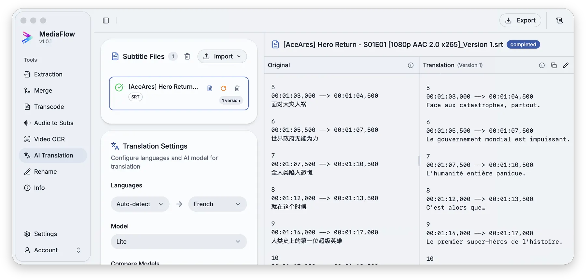Viewport: 586px width, 280px height.
Task: Click the green completed check on Hero Return
Action: click(119, 87)
